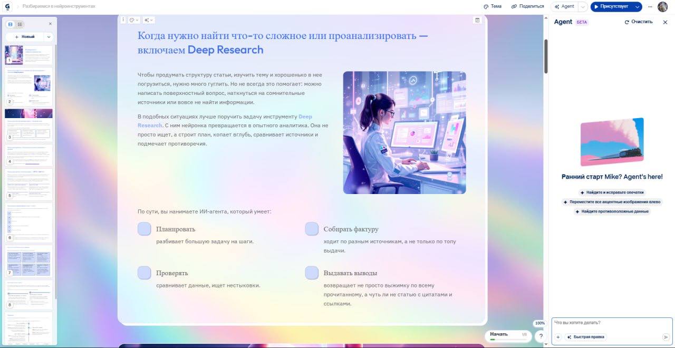Open the Тема theme menu
Screen dimensions: 675x348
click(x=493, y=6)
